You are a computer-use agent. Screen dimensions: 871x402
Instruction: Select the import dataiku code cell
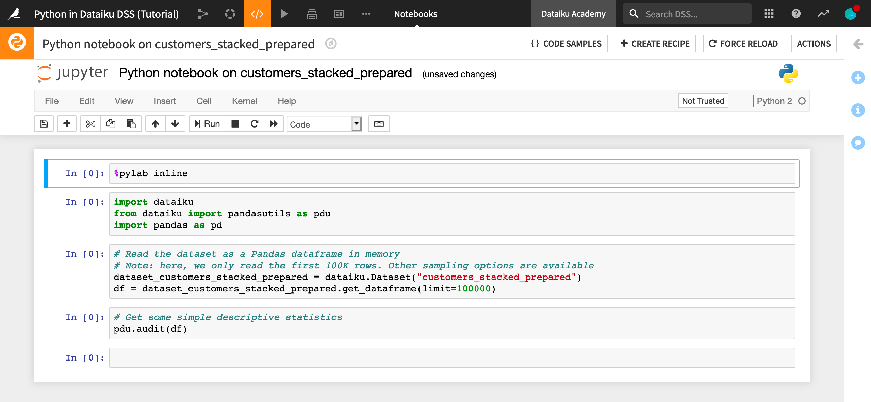(x=452, y=214)
